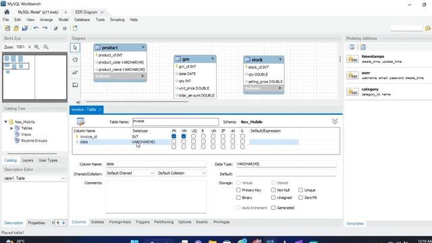Collapse the Nex_Mobile schema tree node
This screenshot has width=432, height=243.
(x=6, y=122)
